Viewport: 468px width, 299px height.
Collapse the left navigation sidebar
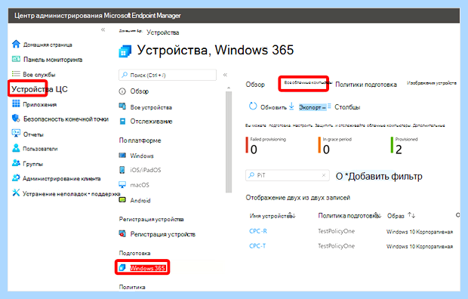pos(103,29)
